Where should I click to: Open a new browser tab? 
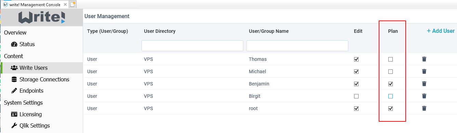coord(73,4)
